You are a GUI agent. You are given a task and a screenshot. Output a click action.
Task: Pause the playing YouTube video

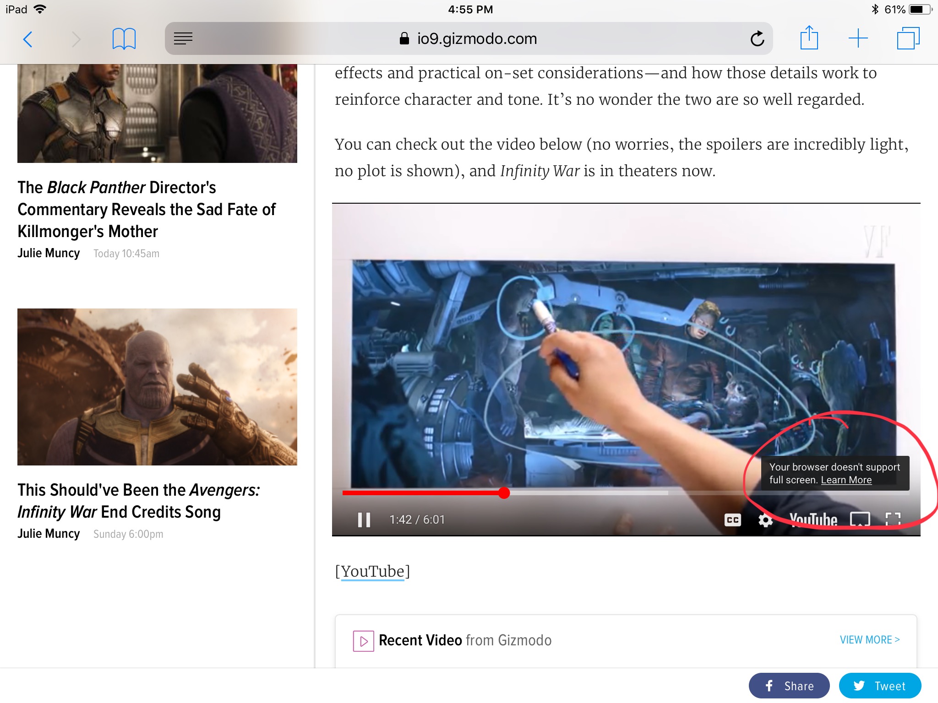coord(364,520)
